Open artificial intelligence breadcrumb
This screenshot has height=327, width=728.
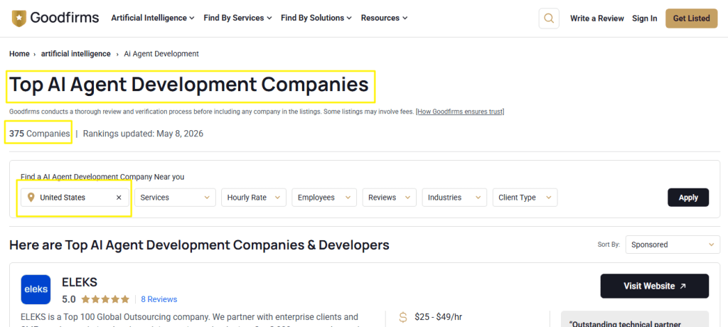click(x=75, y=54)
